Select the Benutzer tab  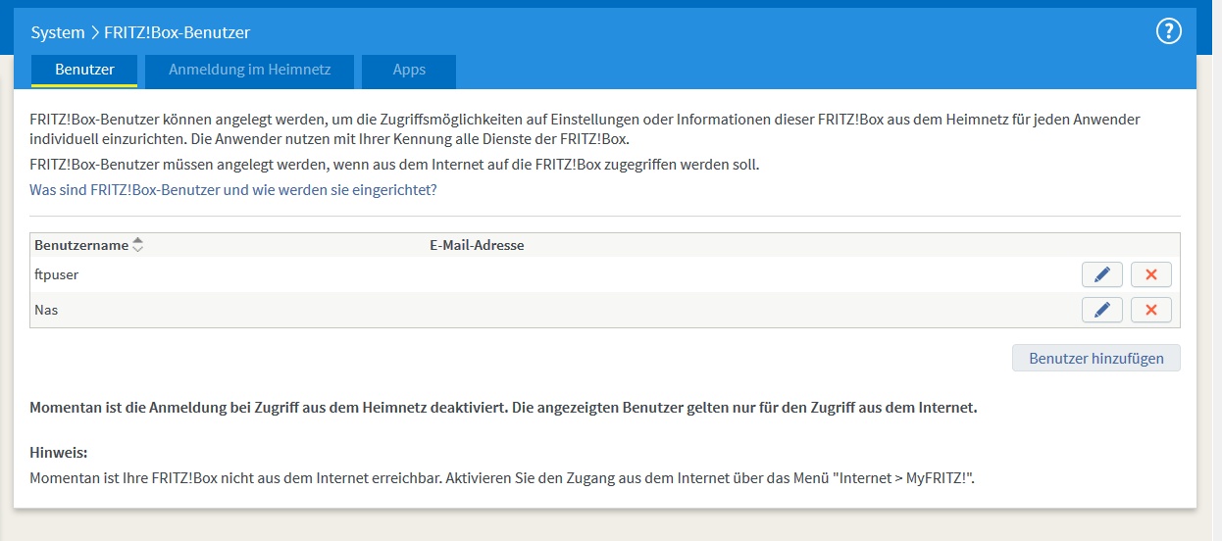[x=84, y=71]
